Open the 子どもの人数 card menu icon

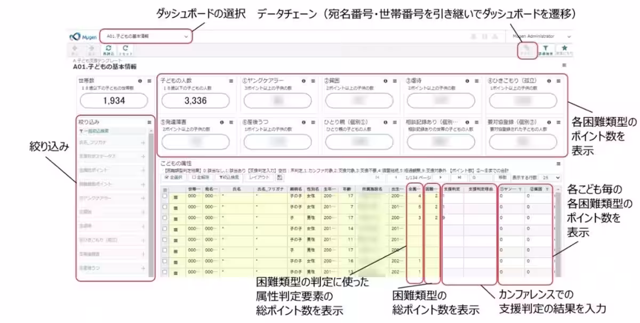click(231, 81)
